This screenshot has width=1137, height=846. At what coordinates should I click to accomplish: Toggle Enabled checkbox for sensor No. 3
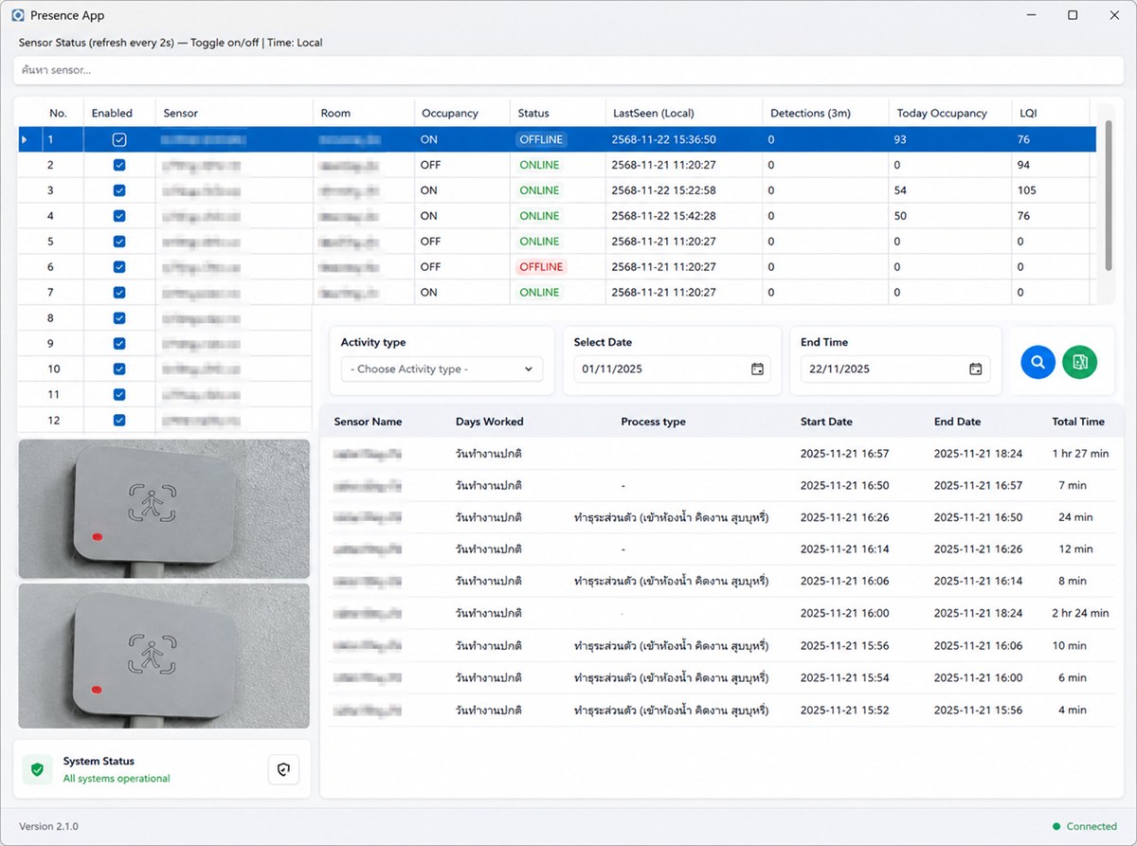click(118, 190)
